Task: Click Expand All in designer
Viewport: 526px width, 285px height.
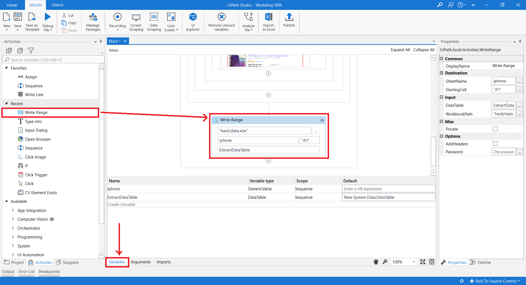Action: pyautogui.click(x=400, y=50)
